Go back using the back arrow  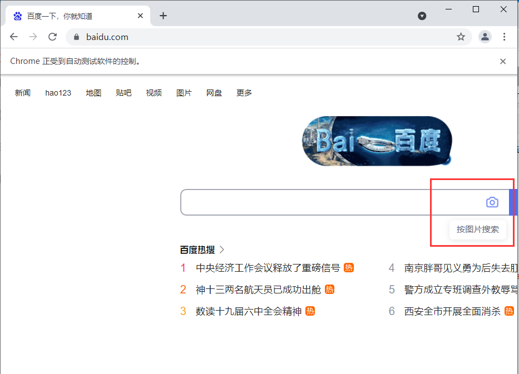pyautogui.click(x=13, y=37)
